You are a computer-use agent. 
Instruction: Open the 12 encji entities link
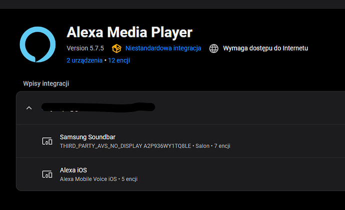point(119,60)
